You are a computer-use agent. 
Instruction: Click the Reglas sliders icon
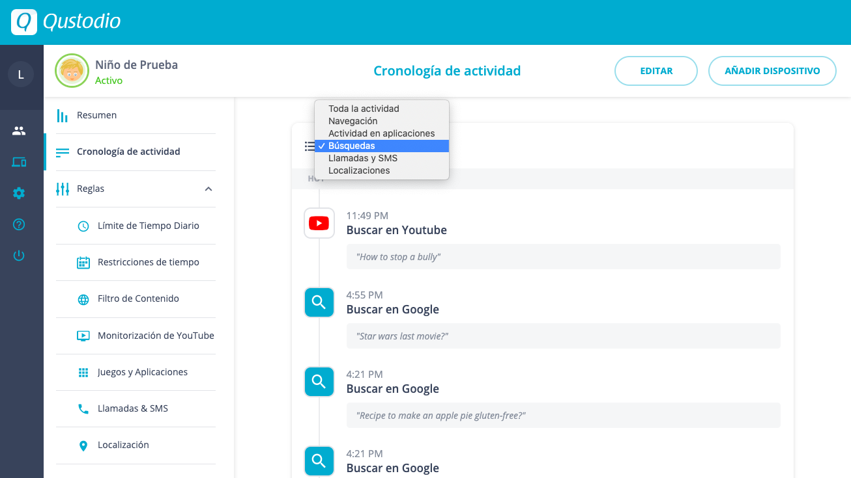click(x=63, y=189)
